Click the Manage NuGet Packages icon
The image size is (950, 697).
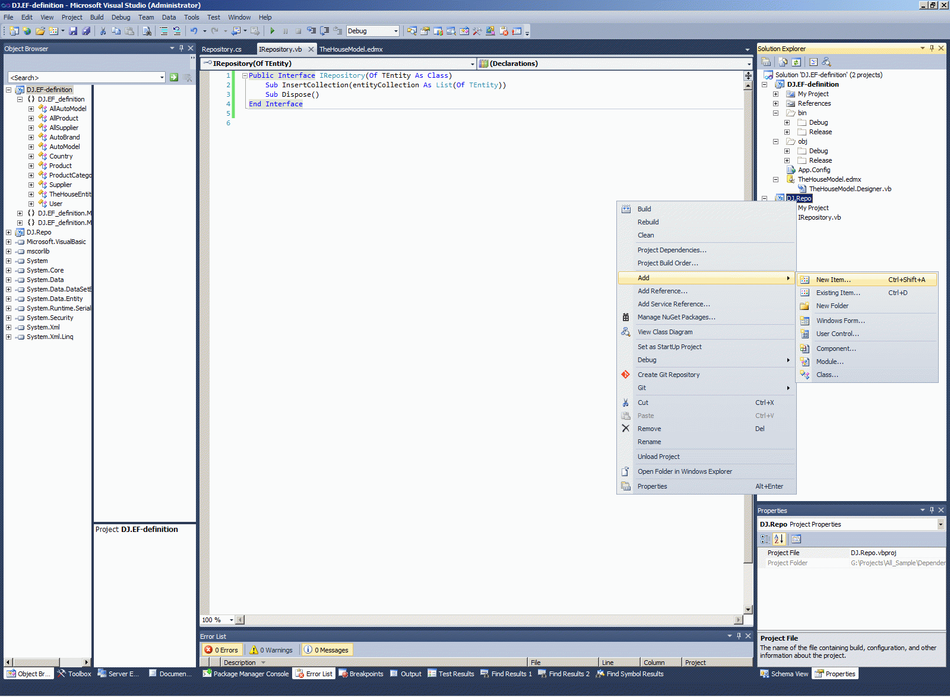625,317
